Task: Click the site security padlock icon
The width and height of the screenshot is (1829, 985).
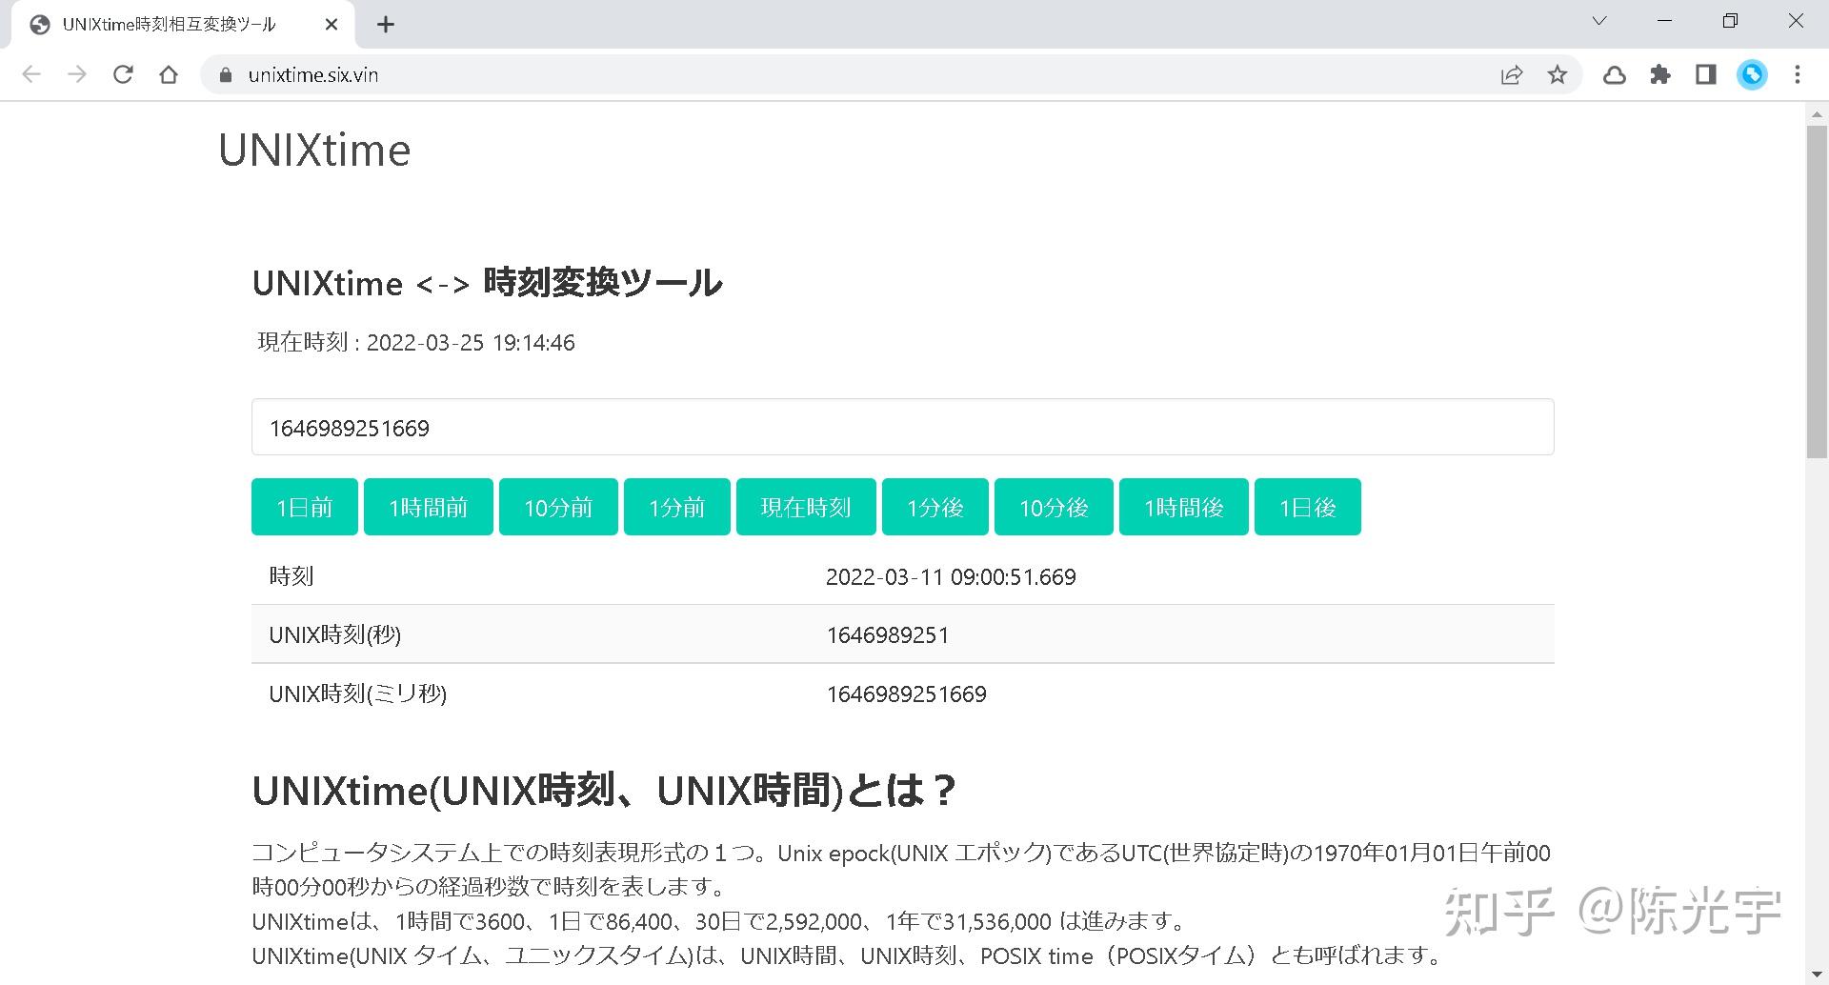Action: [224, 74]
